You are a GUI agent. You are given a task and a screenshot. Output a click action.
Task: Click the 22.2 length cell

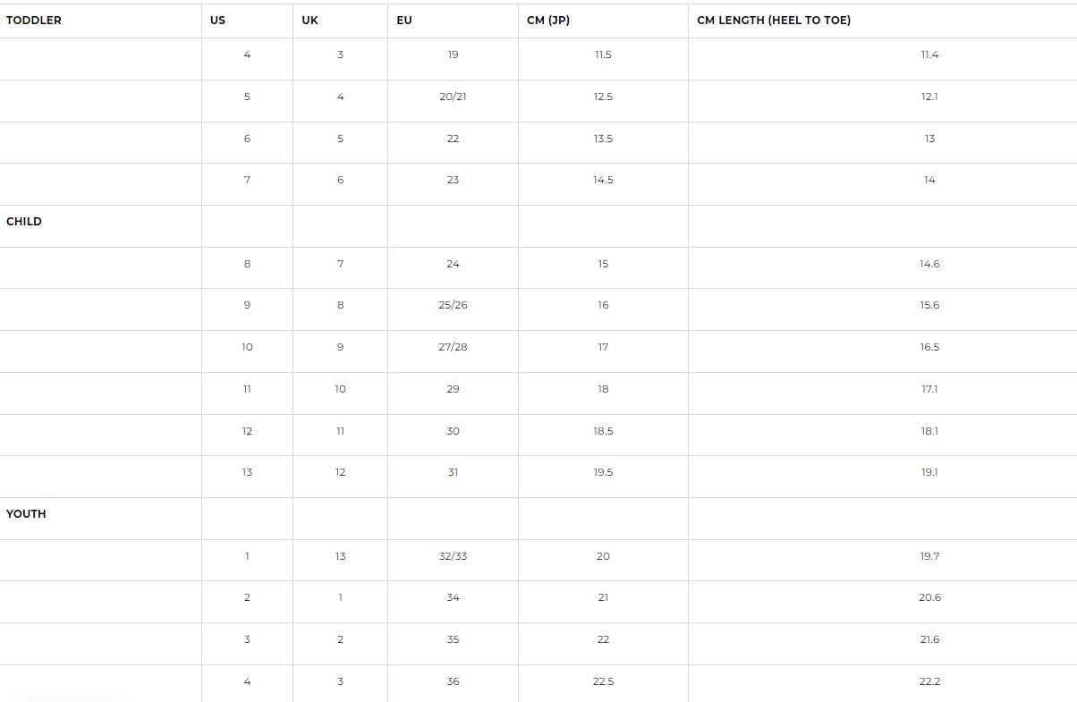coord(929,681)
